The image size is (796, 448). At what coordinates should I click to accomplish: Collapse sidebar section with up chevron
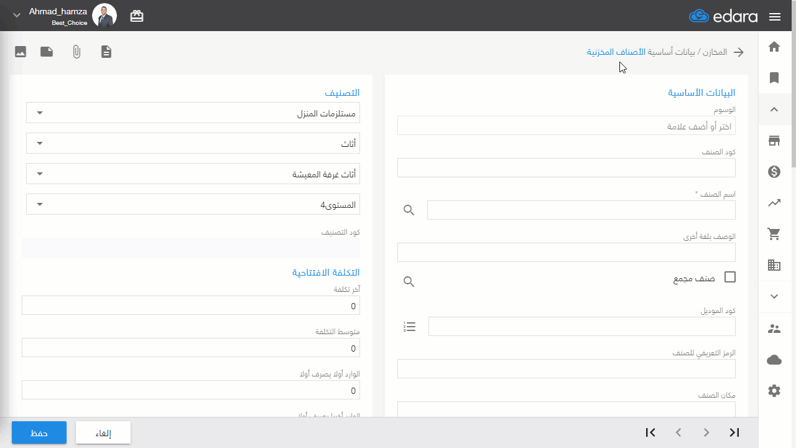pos(774,110)
